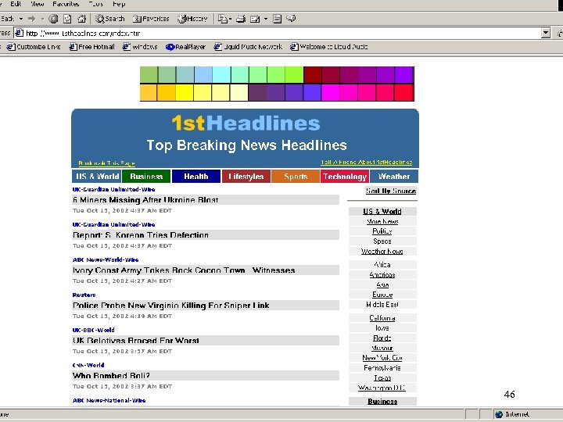Open the RealPlayer bookmark
Image resolution: width=563 pixels, height=422 pixels.
[x=185, y=47]
